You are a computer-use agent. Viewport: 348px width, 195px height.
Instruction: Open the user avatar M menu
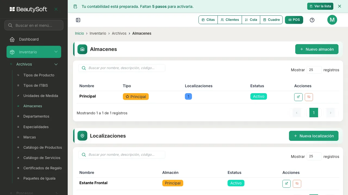[x=332, y=20]
